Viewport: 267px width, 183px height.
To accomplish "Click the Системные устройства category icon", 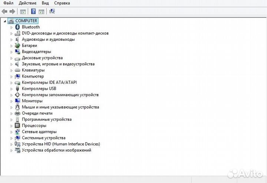I will click(17, 138).
